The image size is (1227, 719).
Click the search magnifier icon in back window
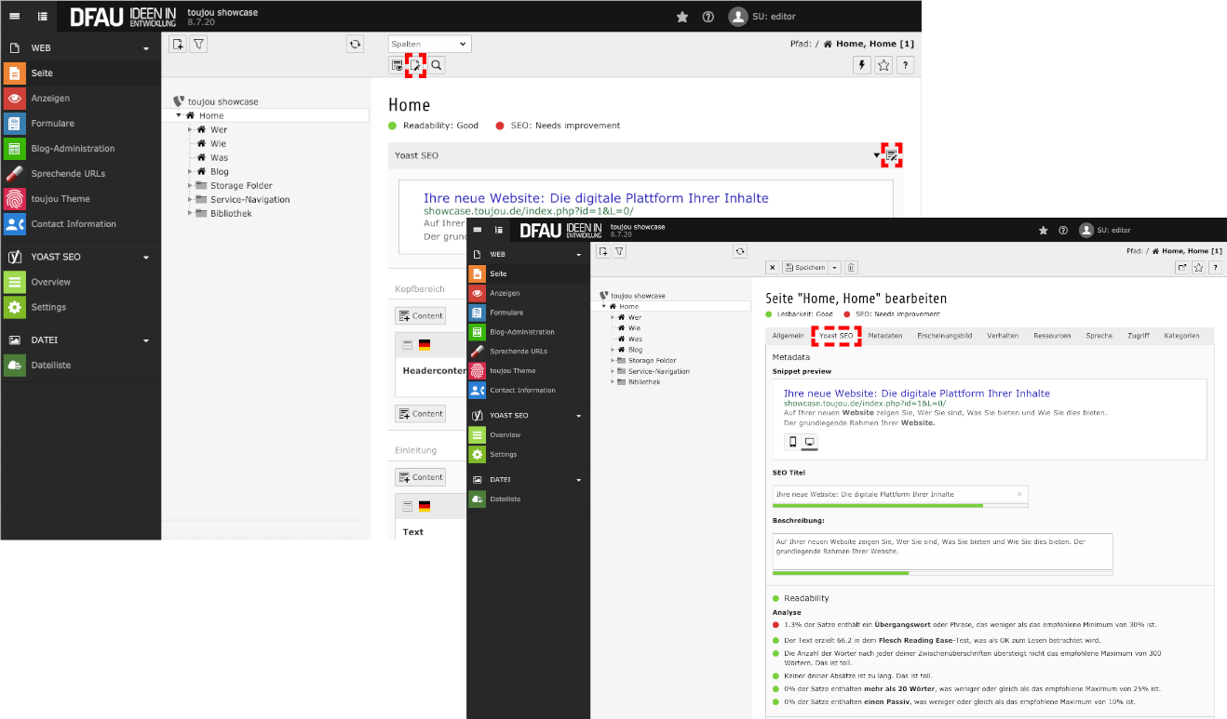436,65
